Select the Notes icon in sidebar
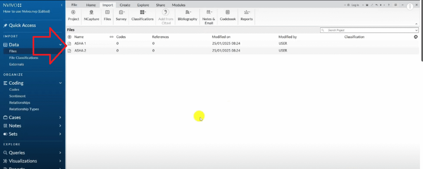423x169 pixels. [5, 126]
